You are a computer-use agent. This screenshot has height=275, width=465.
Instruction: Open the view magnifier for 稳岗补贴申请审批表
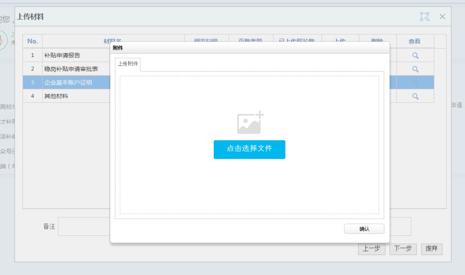[415, 69]
